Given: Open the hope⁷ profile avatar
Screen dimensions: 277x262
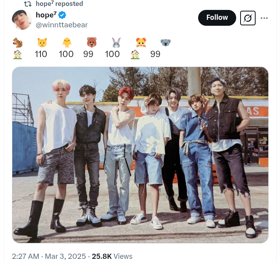Looking at the screenshot, I should 22,20.
